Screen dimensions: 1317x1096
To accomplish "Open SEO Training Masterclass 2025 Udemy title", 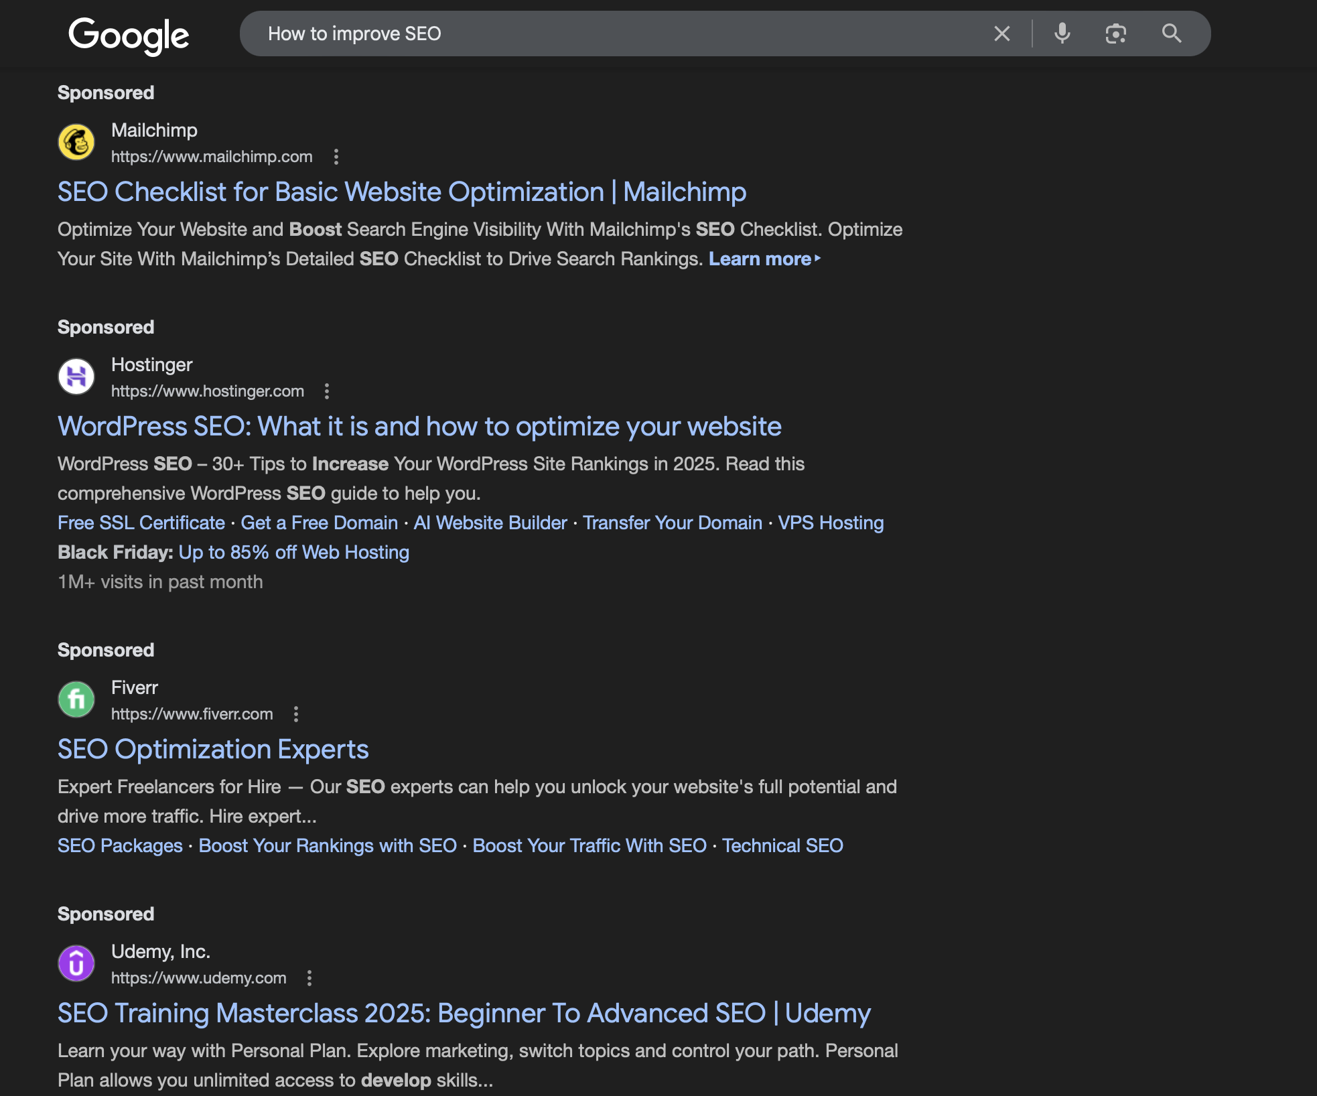I will [x=464, y=1014].
